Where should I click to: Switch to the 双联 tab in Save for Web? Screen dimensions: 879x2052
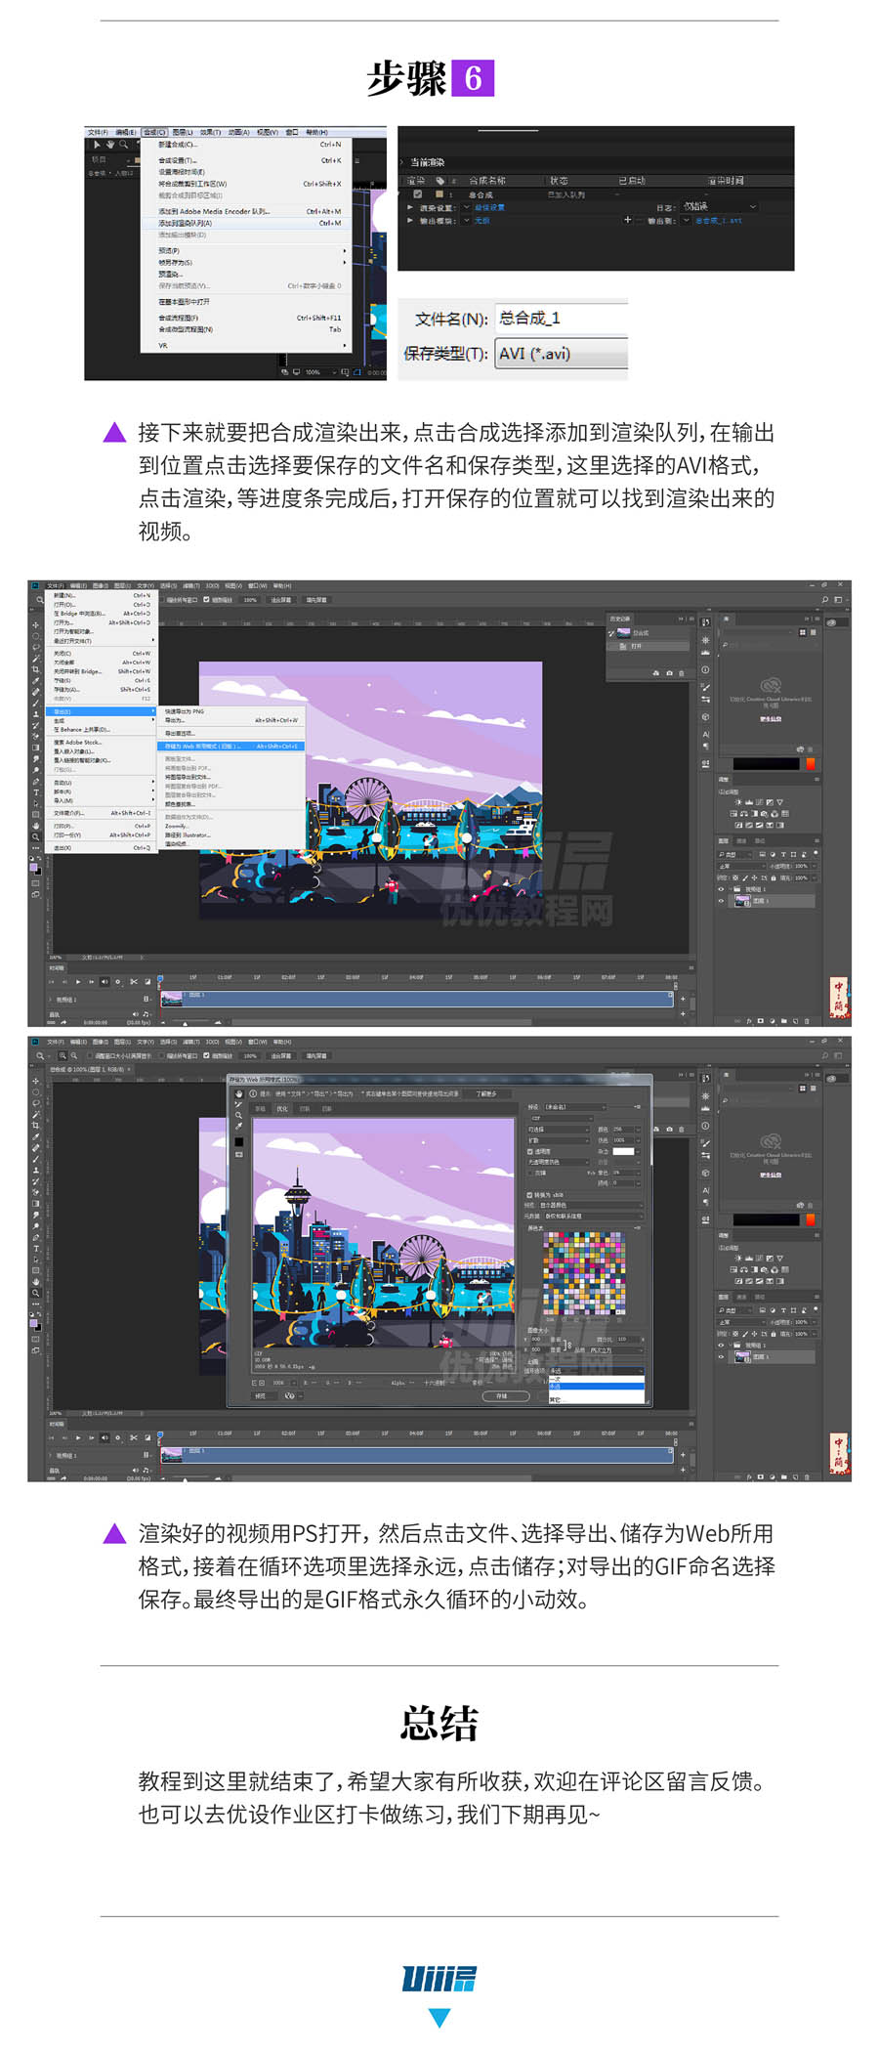[305, 1109]
